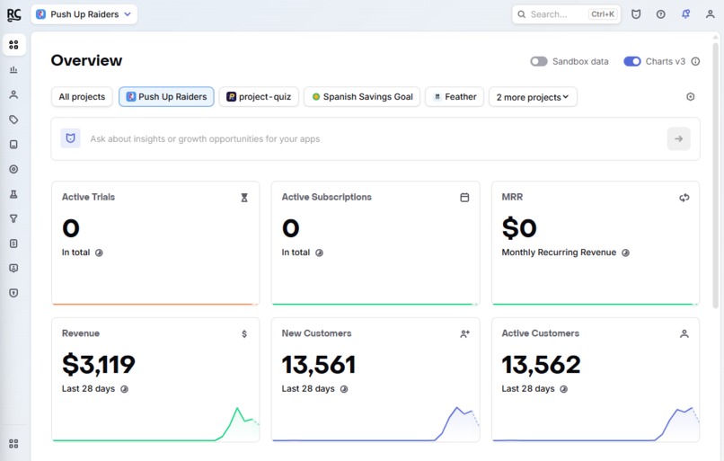Open the notifications bell icon
Viewport: 724px width, 461px height.
[x=685, y=14]
